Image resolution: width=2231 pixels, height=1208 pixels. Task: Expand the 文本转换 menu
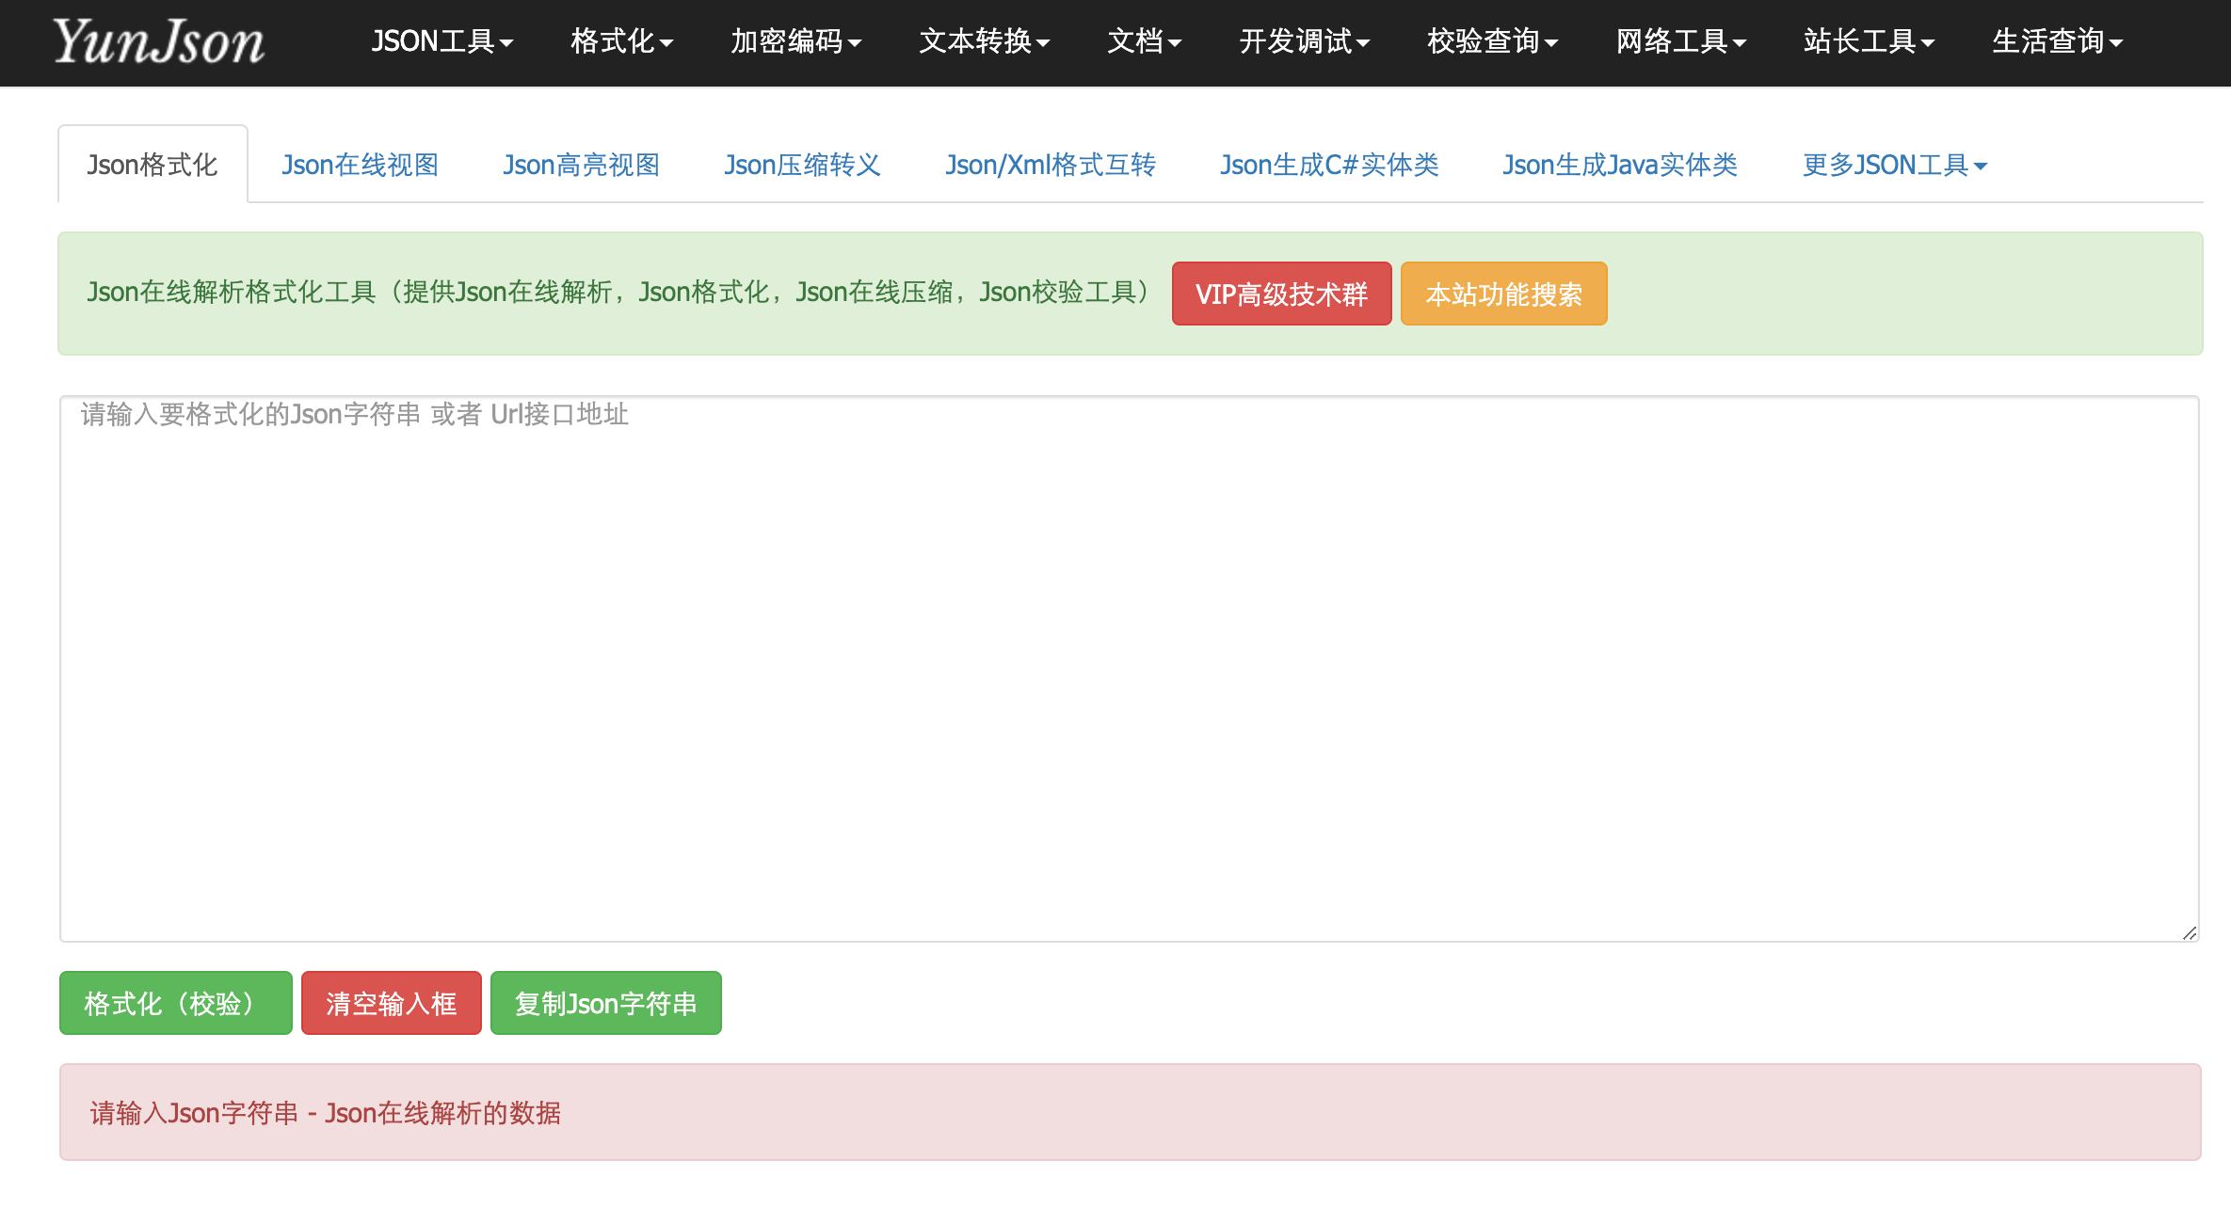(x=984, y=41)
